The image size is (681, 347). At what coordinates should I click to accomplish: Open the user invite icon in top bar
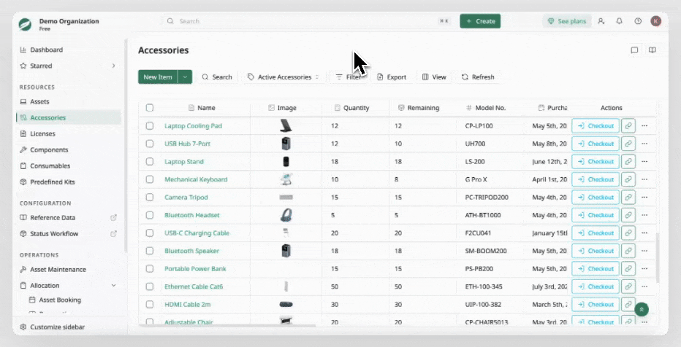coord(601,21)
